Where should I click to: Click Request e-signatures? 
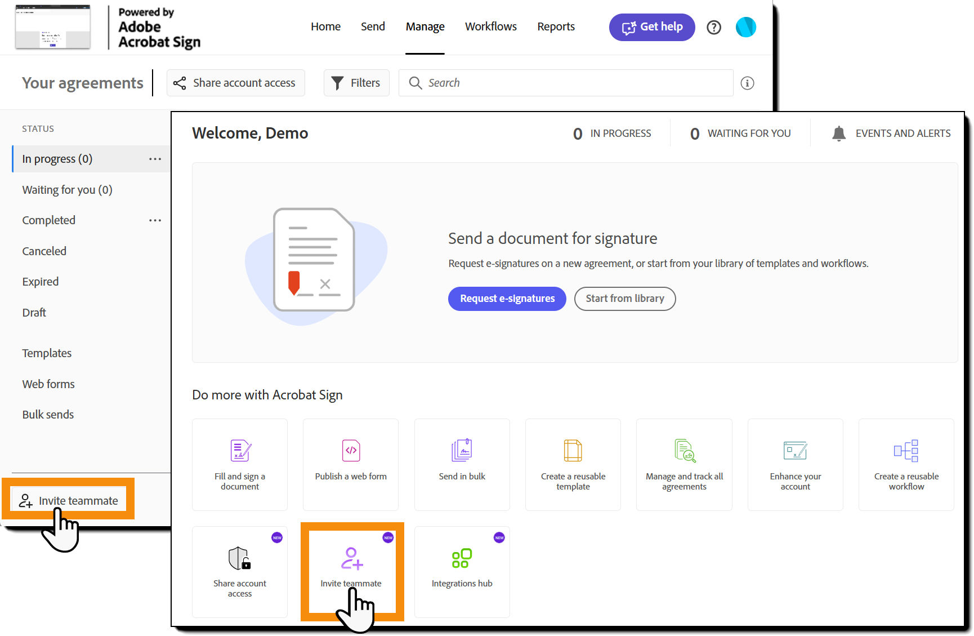[506, 299]
